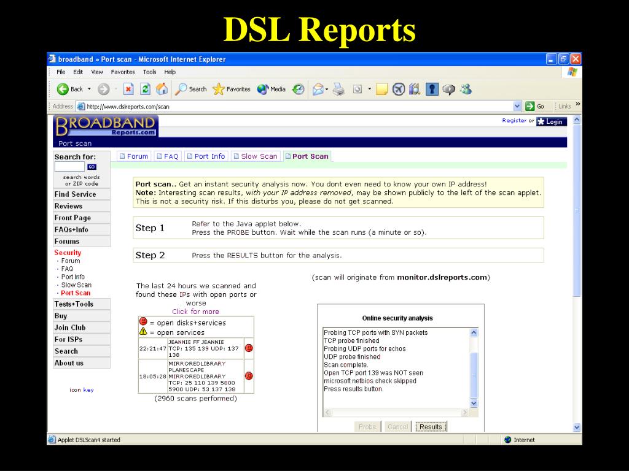Screen dimensions: 629x471
Task: Click the Cancel button in the applet
Action: (x=397, y=427)
